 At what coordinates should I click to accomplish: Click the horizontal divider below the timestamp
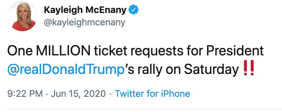[x=145, y=109]
